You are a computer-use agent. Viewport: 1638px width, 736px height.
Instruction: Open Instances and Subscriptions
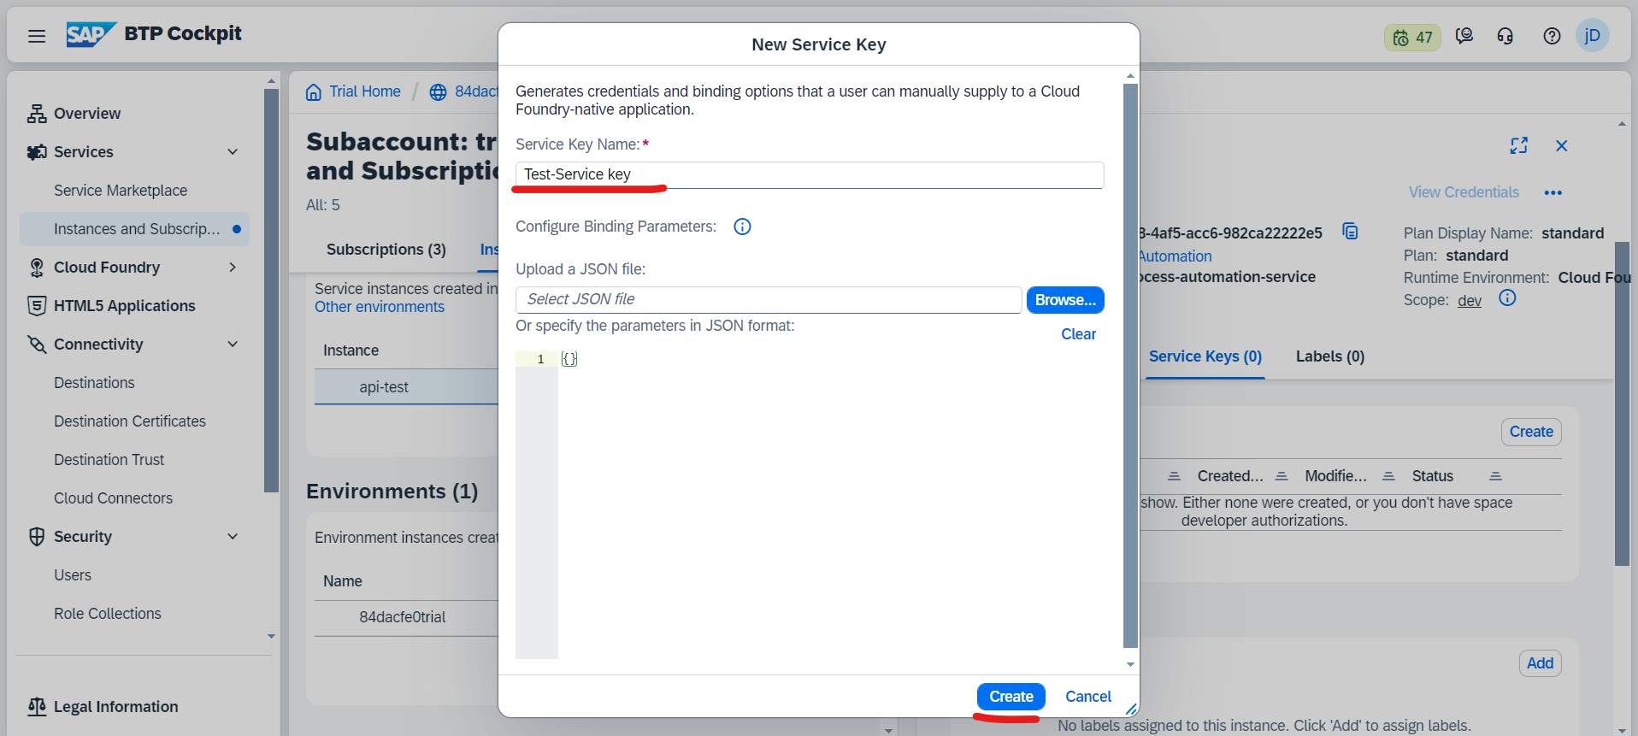[135, 229]
